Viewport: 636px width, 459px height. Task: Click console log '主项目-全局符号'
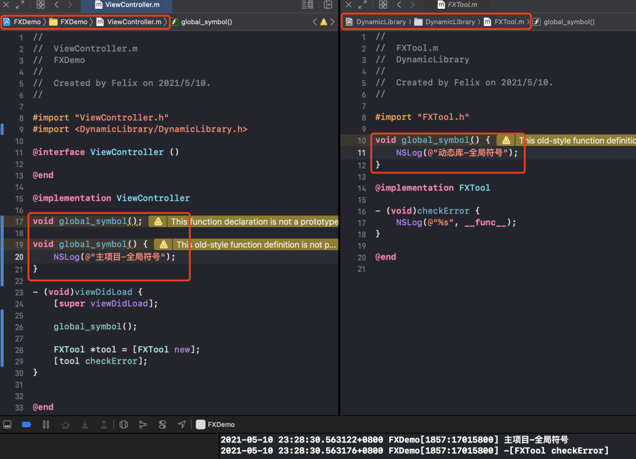[x=536, y=440]
